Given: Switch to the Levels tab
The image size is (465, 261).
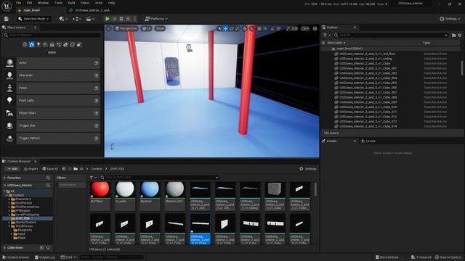Looking at the screenshot, I should (368, 141).
